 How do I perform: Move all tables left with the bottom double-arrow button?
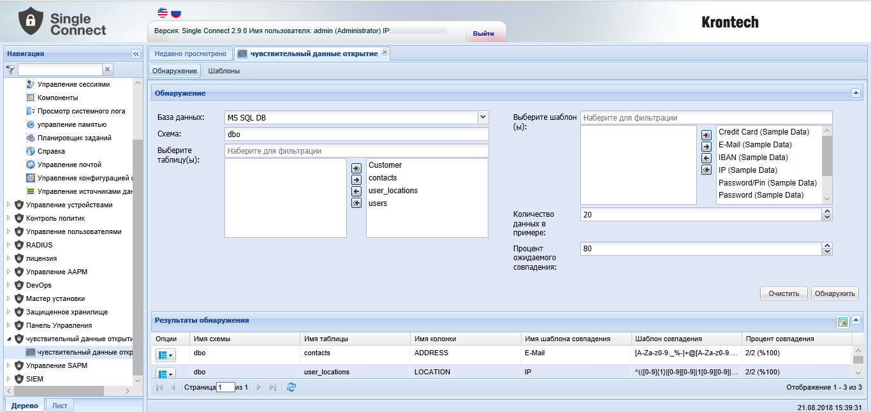point(356,203)
